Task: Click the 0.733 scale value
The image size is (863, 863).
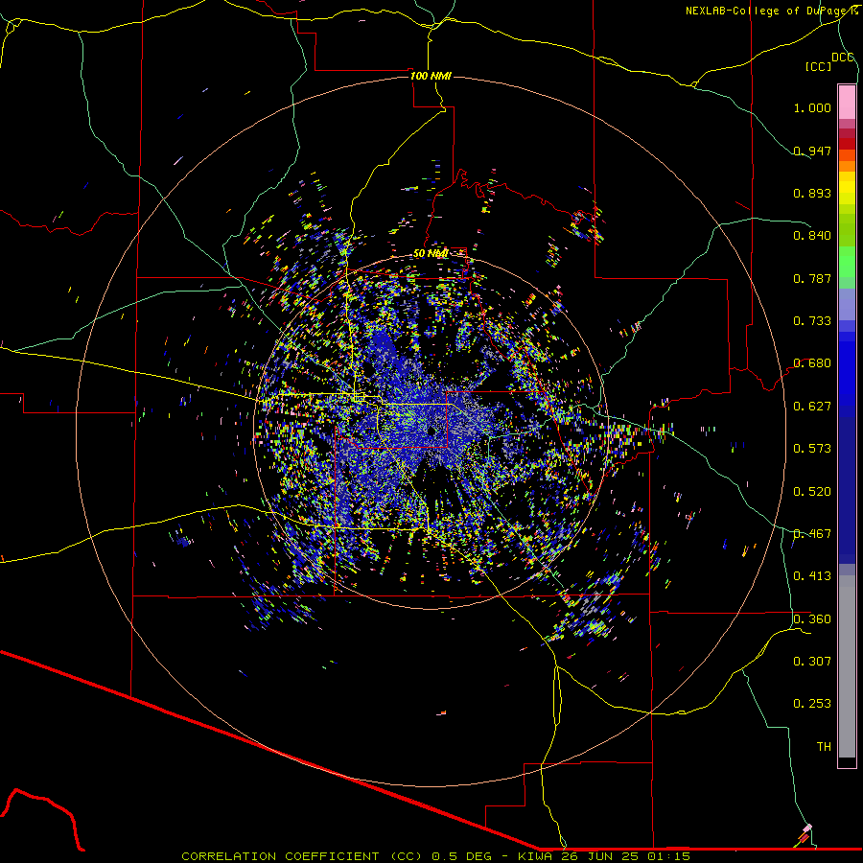Action: (x=812, y=321)
